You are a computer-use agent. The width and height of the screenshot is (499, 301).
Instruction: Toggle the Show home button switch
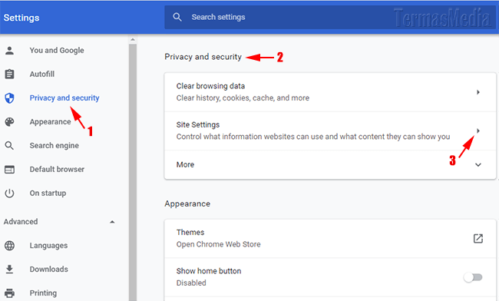[473, 277]
